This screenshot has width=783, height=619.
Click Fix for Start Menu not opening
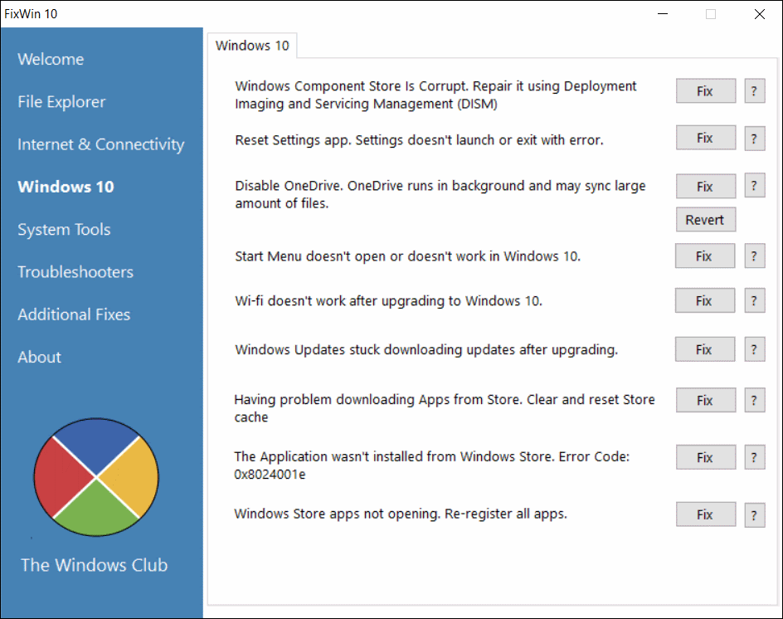pos(704,256)
